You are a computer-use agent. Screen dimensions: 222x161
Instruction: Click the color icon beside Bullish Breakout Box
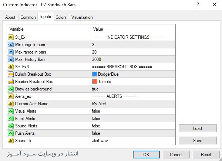pos(10,74)
